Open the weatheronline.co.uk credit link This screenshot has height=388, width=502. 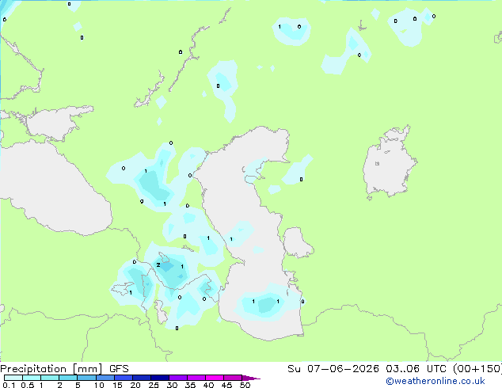tap(435, 381)
